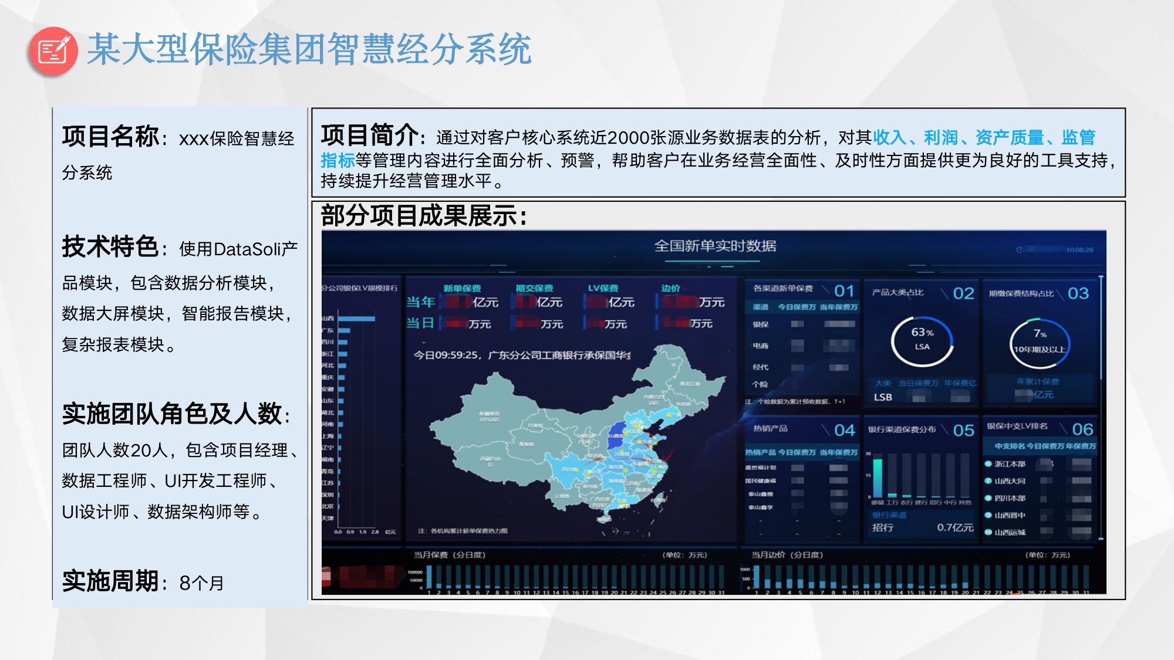The width and height of the screenshot is (1174, 660).
Task: Click the 全国新单实时数据 dashboard title
Action: [x=714, y=246]
